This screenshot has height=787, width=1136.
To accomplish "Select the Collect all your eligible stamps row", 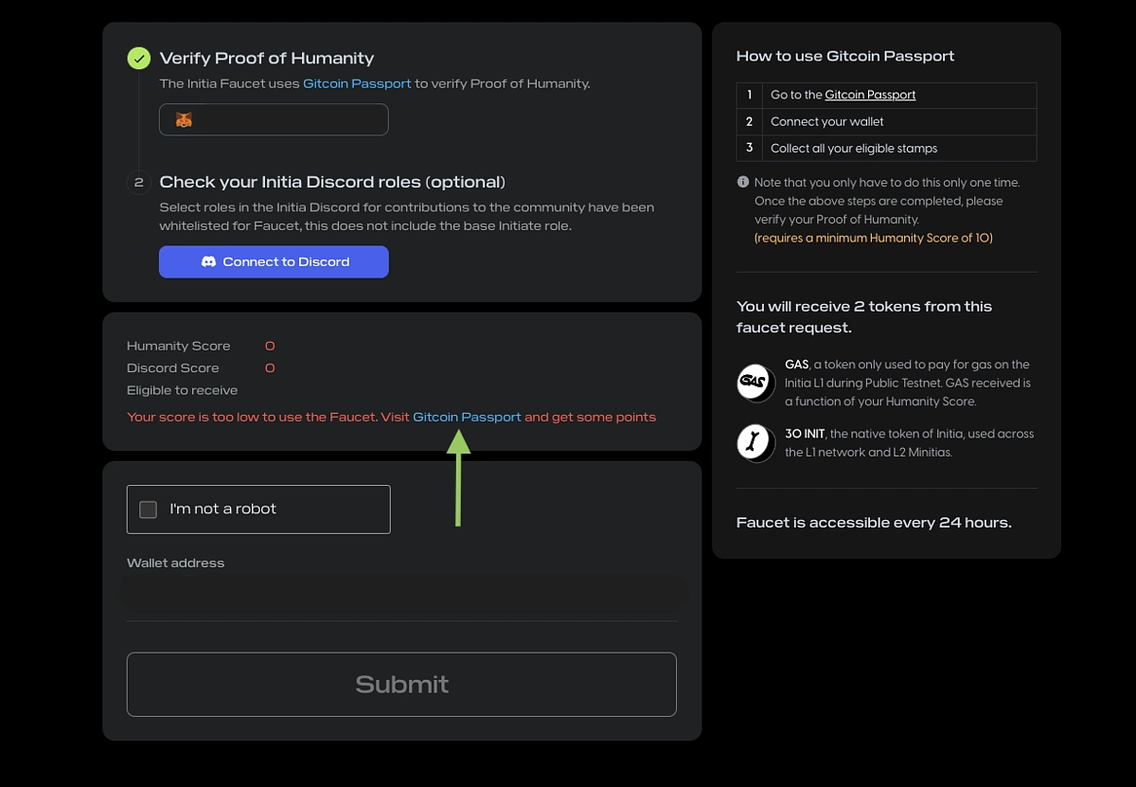I will pyautogui.click(x=886, y=148).
